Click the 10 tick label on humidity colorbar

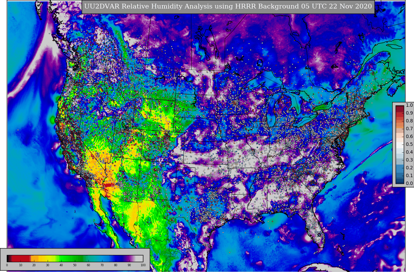pos(20,265)
